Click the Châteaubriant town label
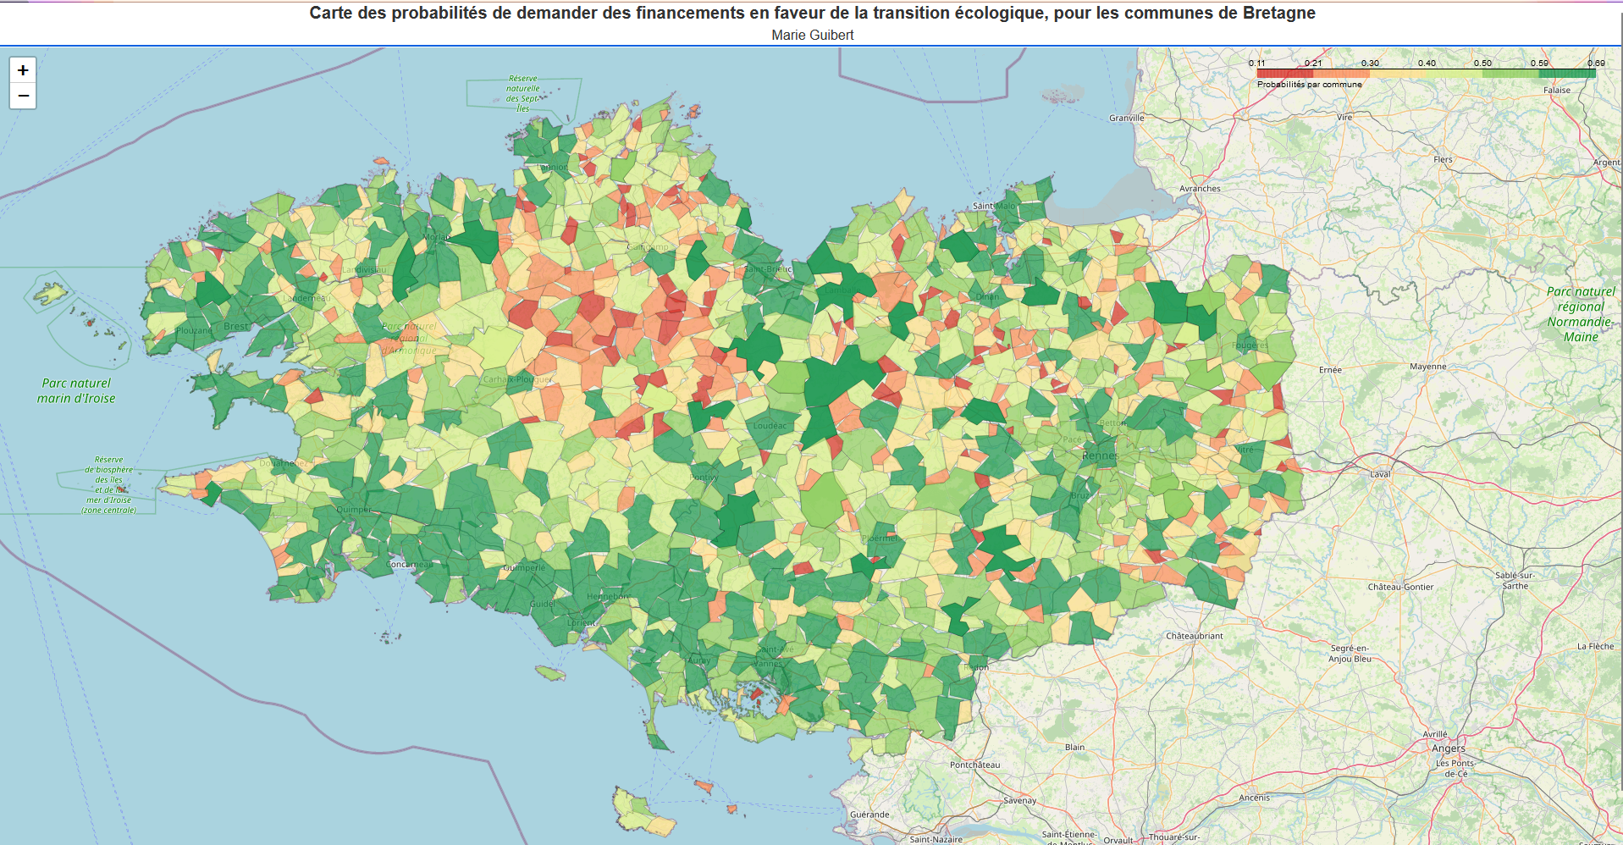 point(1194,636)
